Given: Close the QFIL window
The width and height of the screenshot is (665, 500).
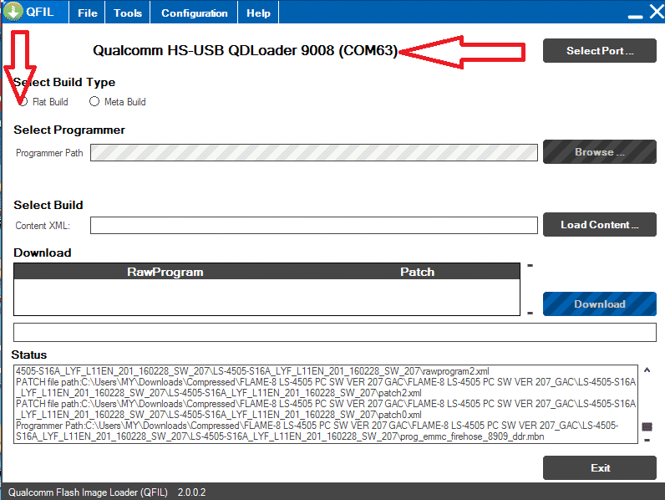Looking at the screenshot, I should [x=657, y=12].
